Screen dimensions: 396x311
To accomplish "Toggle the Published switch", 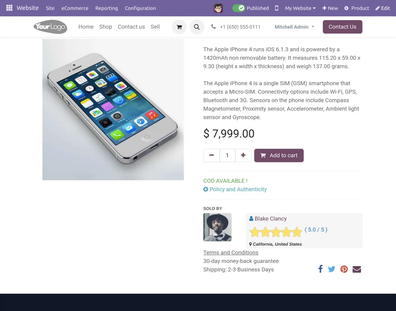I will (239, 8).
